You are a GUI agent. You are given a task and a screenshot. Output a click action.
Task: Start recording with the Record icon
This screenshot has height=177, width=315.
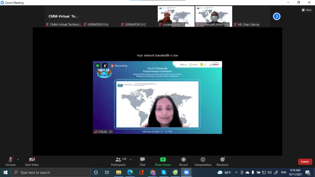coord(183,161)
